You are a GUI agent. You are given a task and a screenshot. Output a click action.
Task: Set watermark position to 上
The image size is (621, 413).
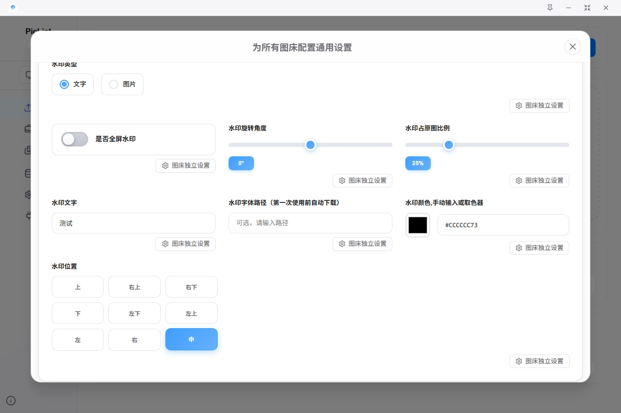[78, 287]
